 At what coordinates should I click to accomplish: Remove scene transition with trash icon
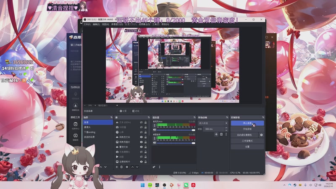coord(221,134)
